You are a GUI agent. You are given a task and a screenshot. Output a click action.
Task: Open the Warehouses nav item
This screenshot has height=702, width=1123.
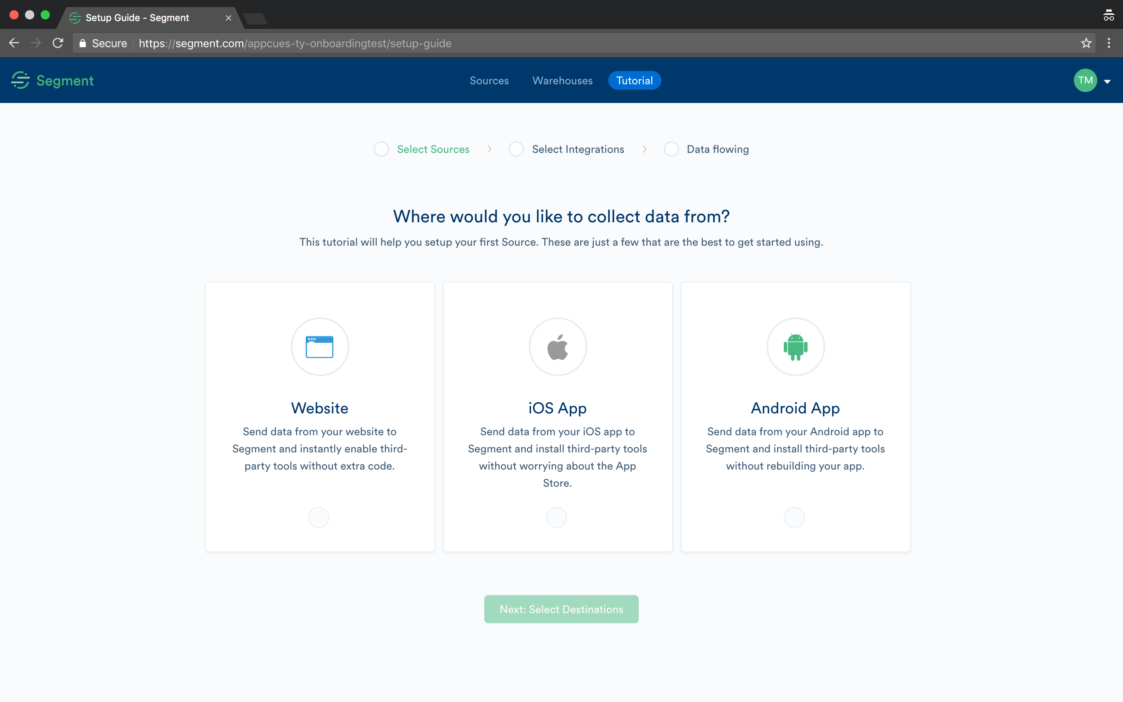(562, 80)
